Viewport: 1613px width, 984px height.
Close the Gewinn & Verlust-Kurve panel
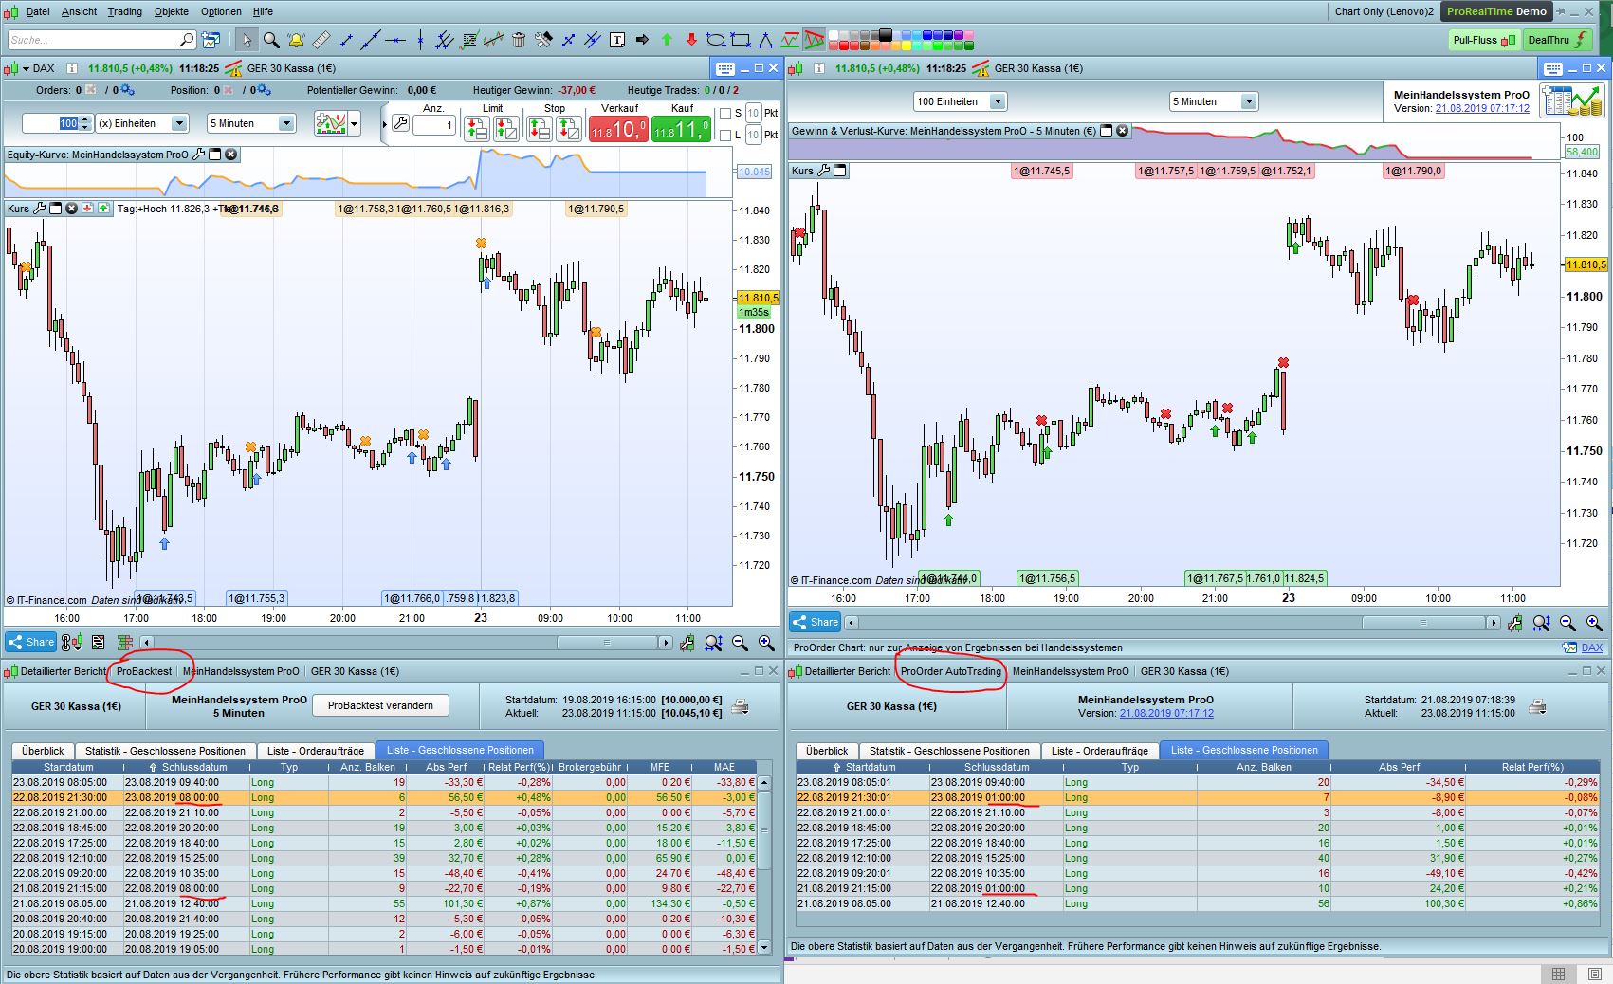coord(1123,131)
